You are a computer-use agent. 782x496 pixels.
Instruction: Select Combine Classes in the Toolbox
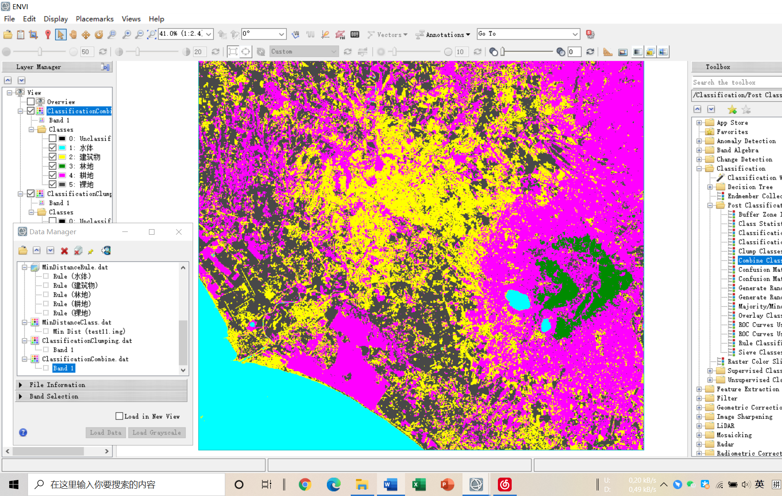coord(759,260)
